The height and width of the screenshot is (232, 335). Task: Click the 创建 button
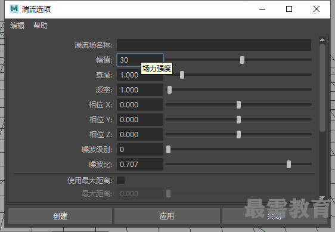pyautogui.click(x=60, y=216)
